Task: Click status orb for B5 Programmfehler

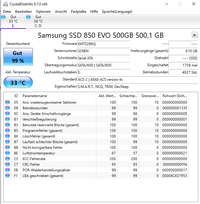Action: tap(7, 130)
